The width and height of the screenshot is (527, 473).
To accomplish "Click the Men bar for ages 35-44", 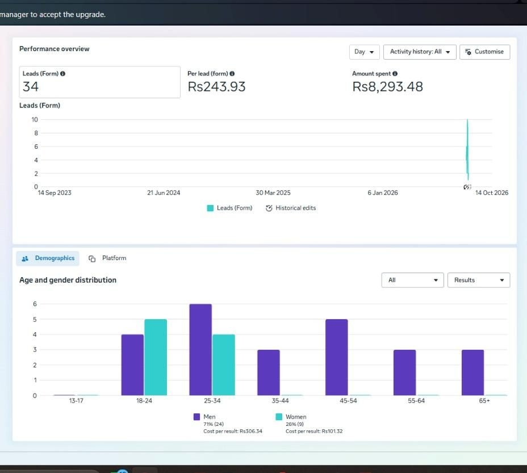I will 269,372.
